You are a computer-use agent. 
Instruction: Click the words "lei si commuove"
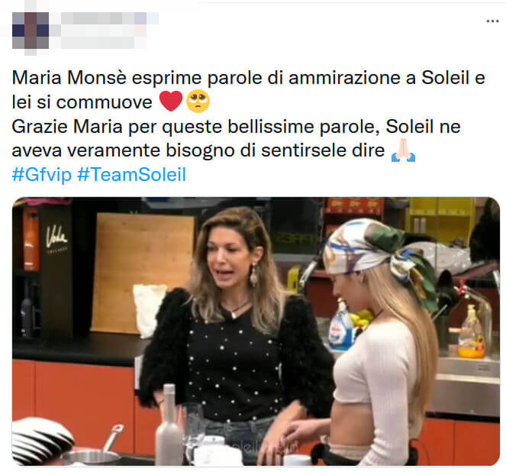(82, 102)
